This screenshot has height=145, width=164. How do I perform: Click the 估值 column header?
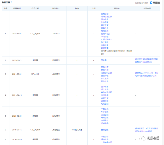click(x=77, y=8)
